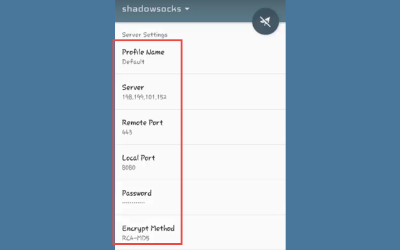
Task: Tap the paper plane connect button
Action: coord(265,22)
